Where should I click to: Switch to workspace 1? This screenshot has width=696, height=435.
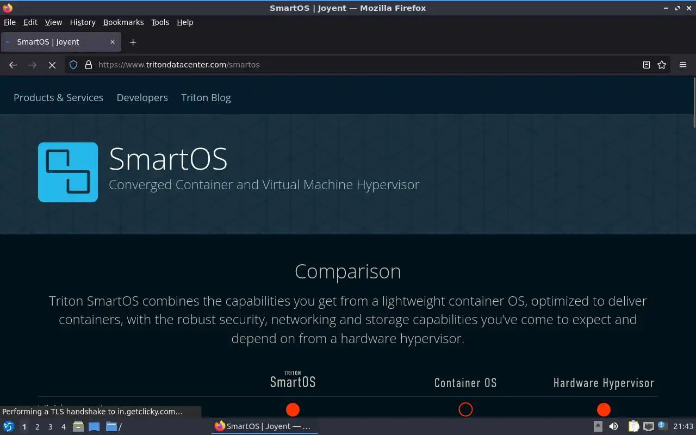tap(24, 427)
